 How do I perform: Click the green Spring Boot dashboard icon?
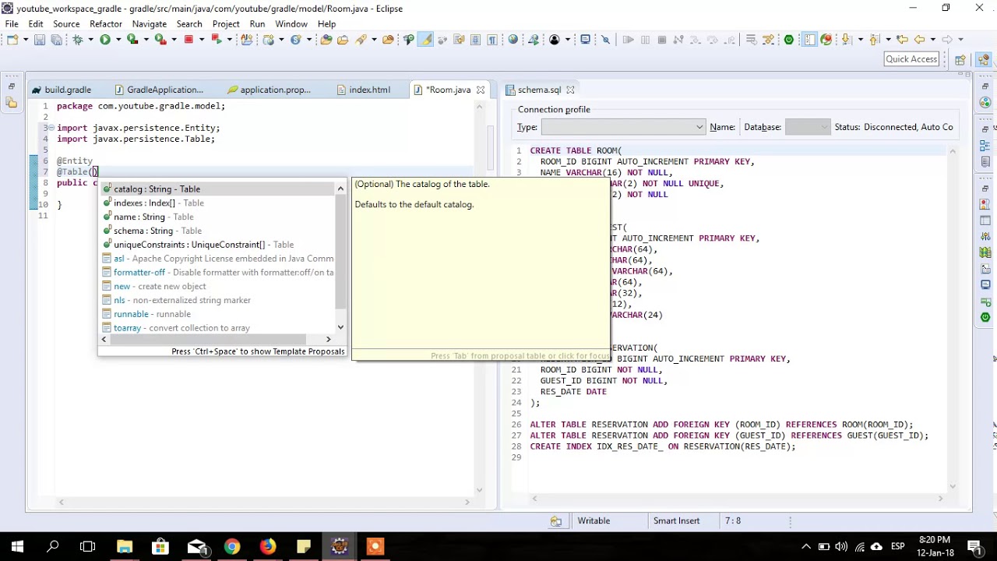[789, 40]
